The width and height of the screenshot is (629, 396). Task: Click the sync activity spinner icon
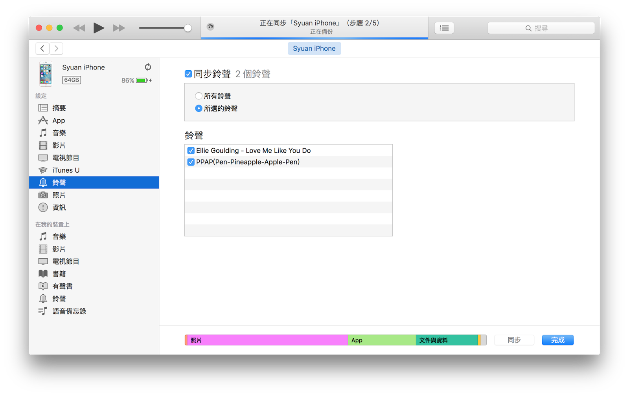[211, 27]
